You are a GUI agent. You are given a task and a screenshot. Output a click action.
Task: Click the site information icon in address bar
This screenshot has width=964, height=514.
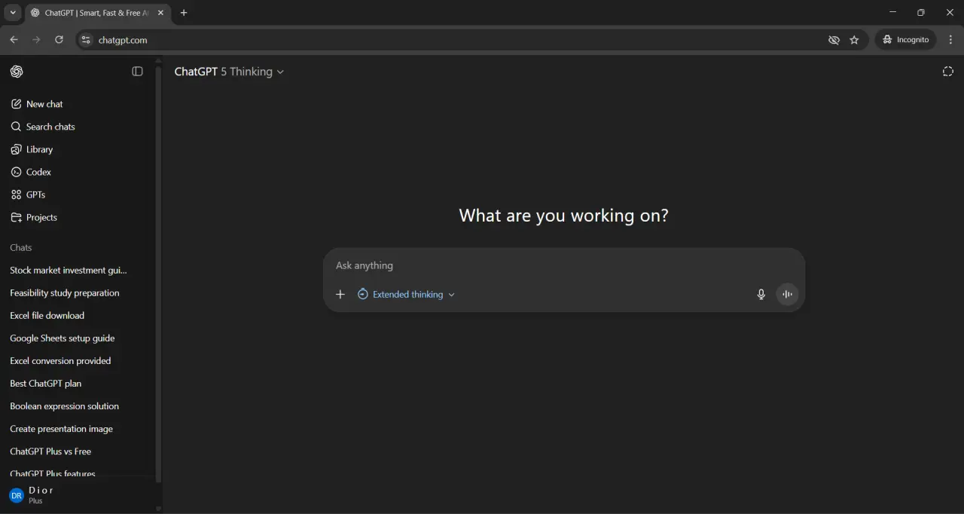pos(86,40)
